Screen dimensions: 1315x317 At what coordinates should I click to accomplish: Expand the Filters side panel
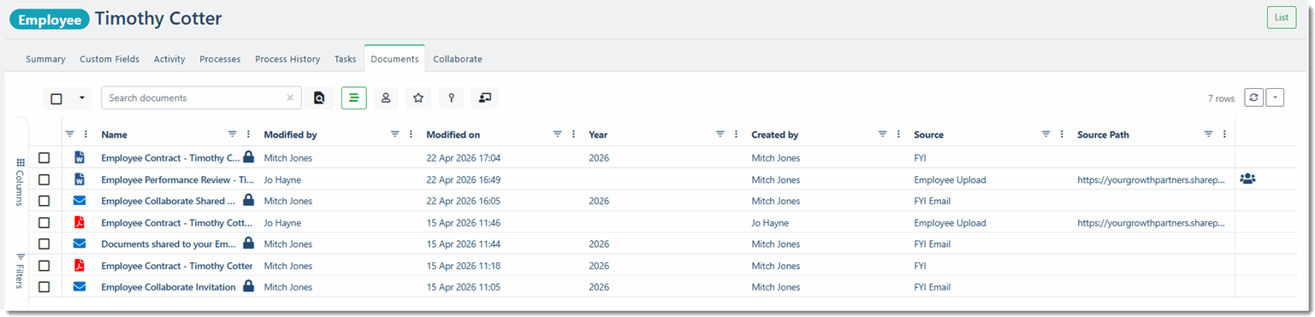(21, 271)
